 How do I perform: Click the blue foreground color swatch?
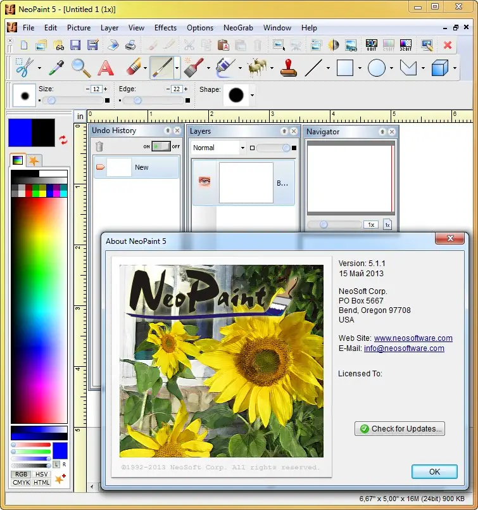click(x=20, y=132)
